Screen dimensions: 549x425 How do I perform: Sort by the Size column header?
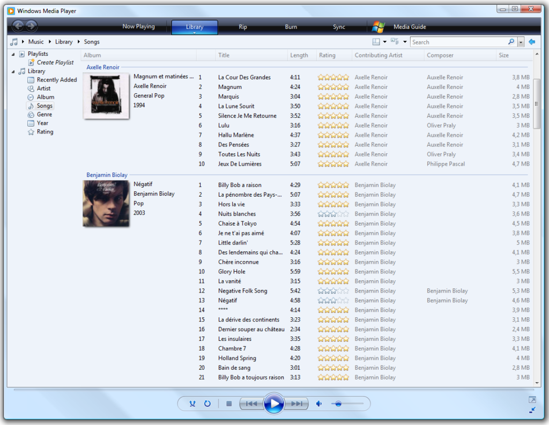[x=514, y=55]
